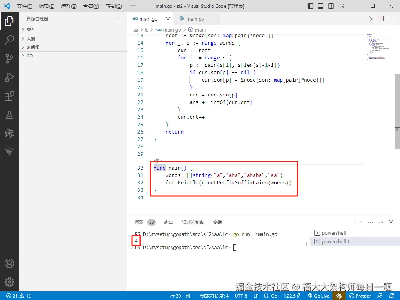
Task: Click the 行 30, 列 1 cursor position
Action: coord(182,296)
